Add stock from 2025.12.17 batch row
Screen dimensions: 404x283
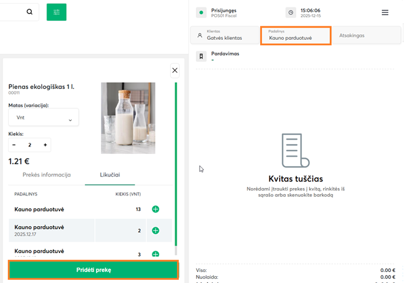[x=155, y=230]
